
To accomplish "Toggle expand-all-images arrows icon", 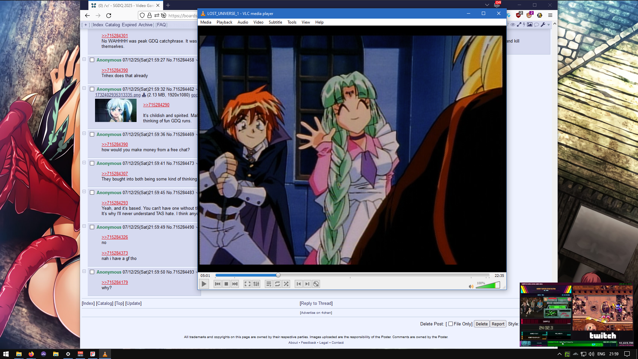I will coord(519,25).
